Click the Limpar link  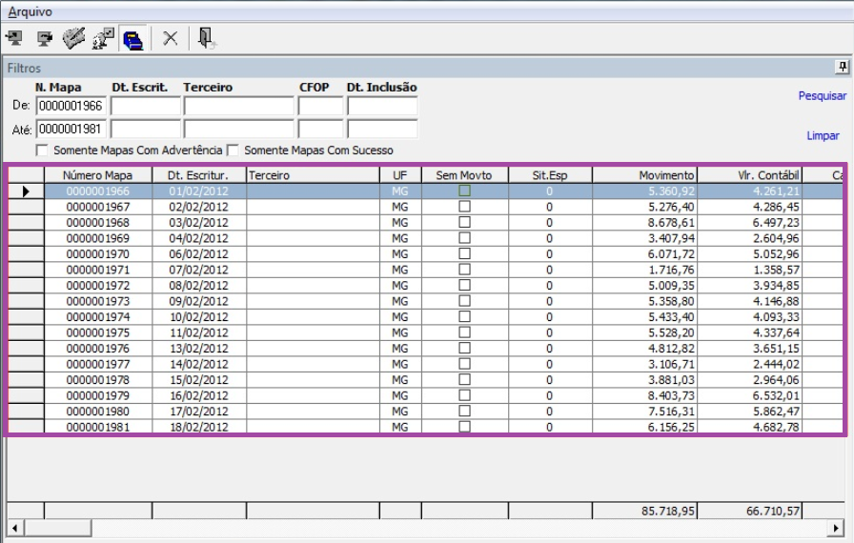coord(823,136)
